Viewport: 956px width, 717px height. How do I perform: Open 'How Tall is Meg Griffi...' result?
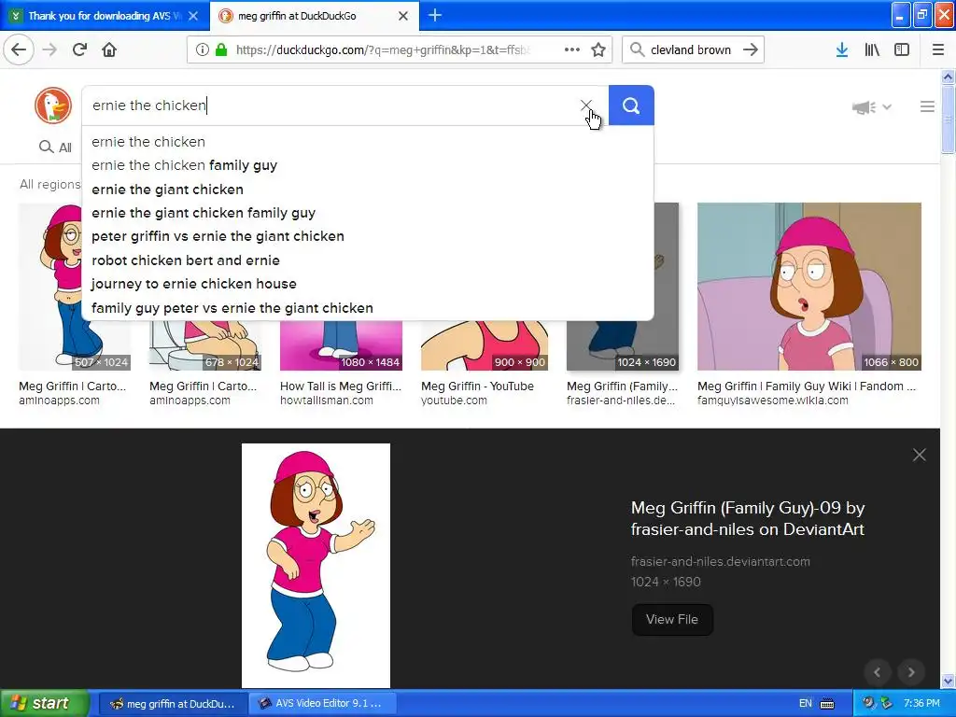tap(341, 386)
